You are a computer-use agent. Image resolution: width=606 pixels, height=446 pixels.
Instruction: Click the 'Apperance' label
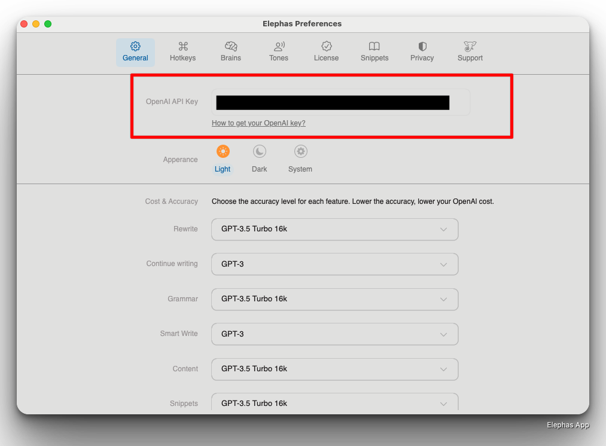(180, 160)
